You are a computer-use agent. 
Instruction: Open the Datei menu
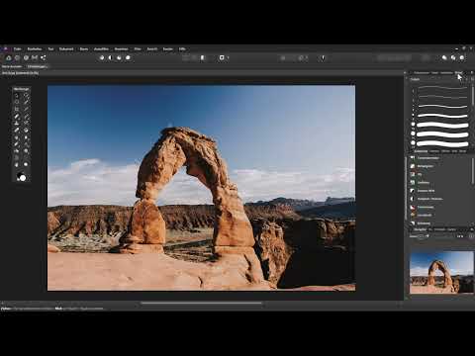(x=17, y=49)
